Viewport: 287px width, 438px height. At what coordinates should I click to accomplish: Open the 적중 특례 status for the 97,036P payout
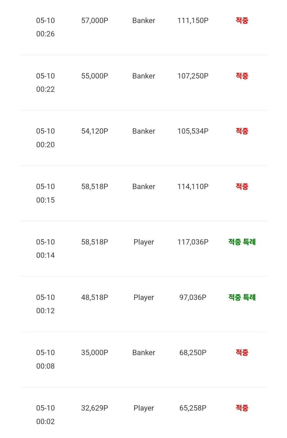242,297
